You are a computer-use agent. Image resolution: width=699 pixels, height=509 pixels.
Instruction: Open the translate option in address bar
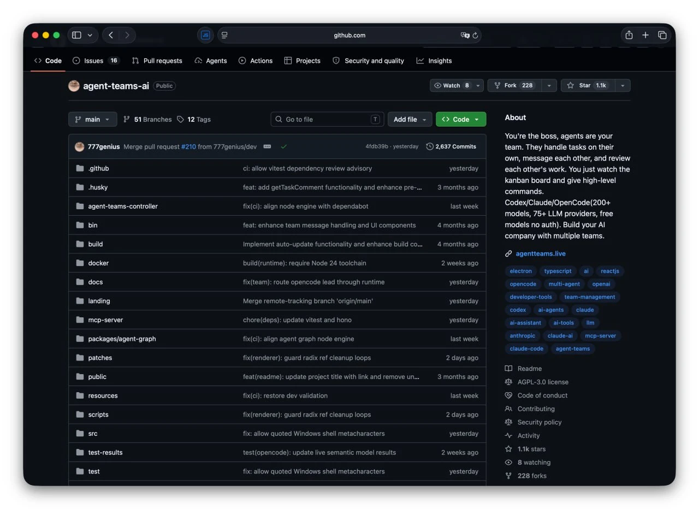(465, 35)
